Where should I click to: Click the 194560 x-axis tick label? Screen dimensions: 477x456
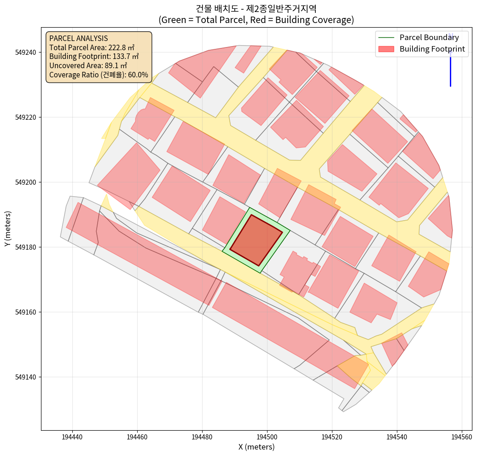[x=461, y=436]
